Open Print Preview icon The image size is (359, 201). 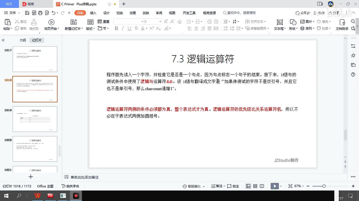coord(47,13)
